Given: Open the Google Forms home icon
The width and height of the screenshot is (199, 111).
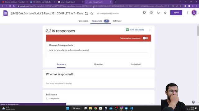Looking at the screenshot, I should pos(6,13).
